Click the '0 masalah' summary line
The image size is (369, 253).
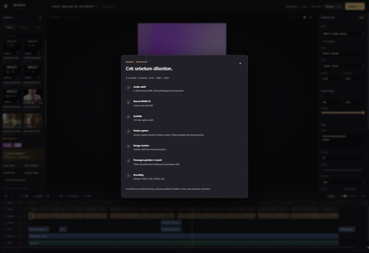tap(147, 78)
